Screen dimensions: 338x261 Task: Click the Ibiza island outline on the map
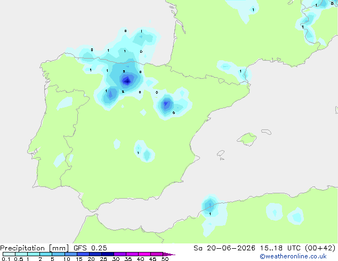[x=221, y=153]
